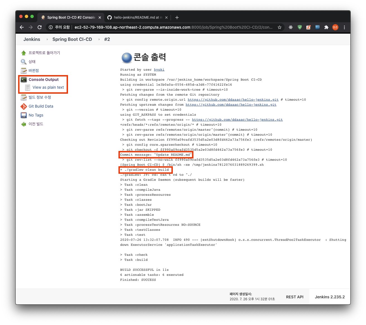Click the browser forward arrow
The height and width of the screenshot is (325, 366).
(x=31, y=27)
